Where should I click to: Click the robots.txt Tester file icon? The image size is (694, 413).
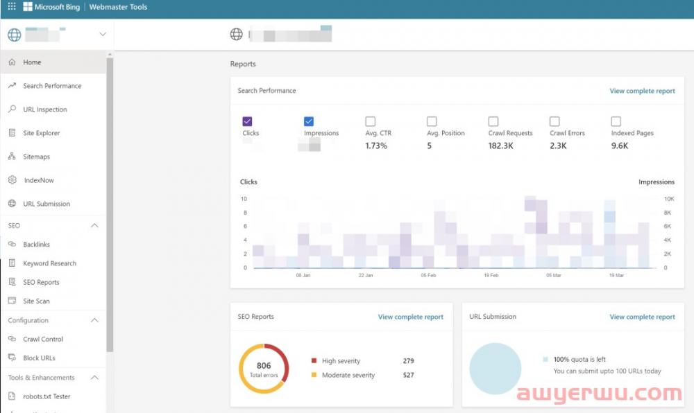[x=12, y=396]
